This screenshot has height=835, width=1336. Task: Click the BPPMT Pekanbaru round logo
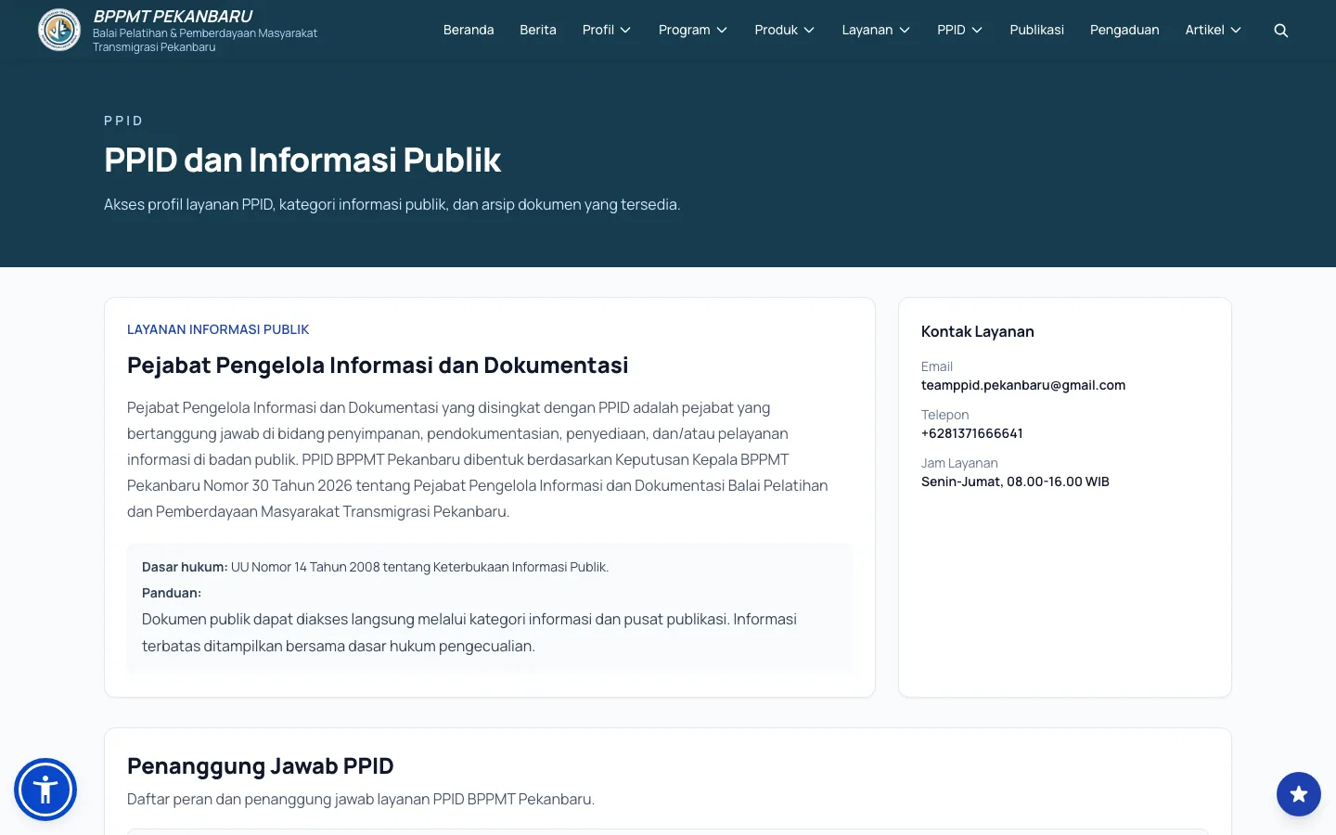point(59,30)
